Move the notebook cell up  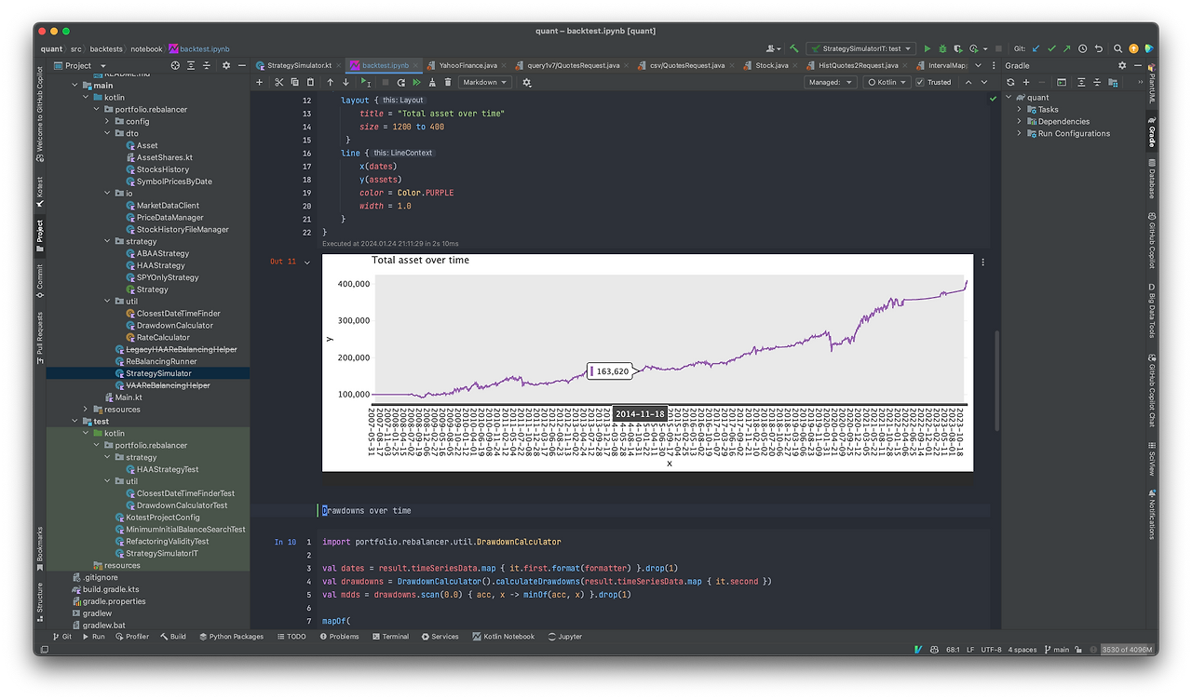tap(330, 82)
